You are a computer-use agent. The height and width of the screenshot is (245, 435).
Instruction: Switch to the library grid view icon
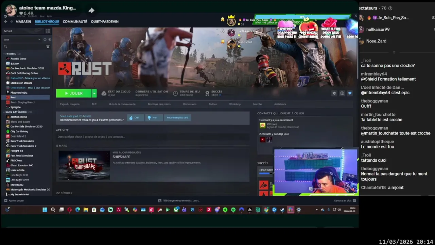pyautogui.click(x=48, y=31)
